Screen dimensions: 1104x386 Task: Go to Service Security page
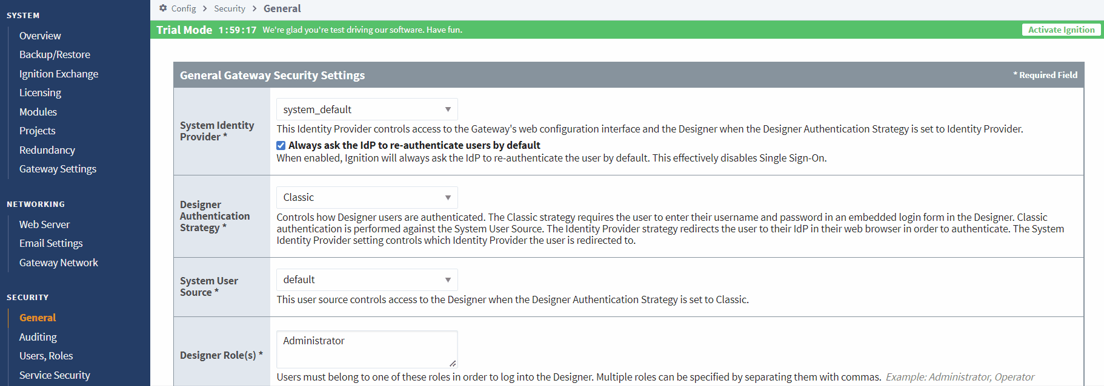pos(55,375)
